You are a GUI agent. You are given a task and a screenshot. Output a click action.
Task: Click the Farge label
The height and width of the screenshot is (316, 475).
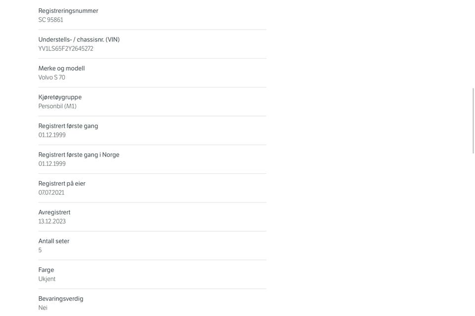[46, 270]
